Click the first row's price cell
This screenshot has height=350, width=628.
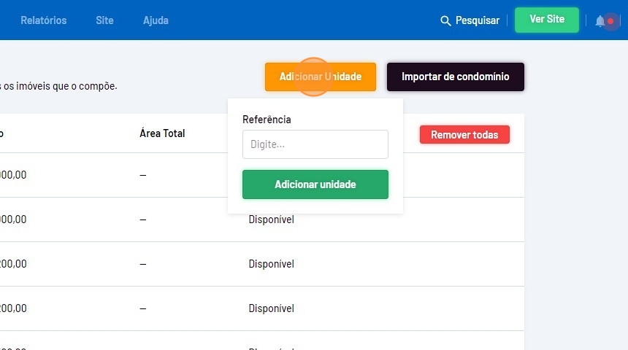13,175
